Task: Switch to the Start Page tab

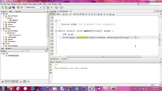Action: (53, 11)
